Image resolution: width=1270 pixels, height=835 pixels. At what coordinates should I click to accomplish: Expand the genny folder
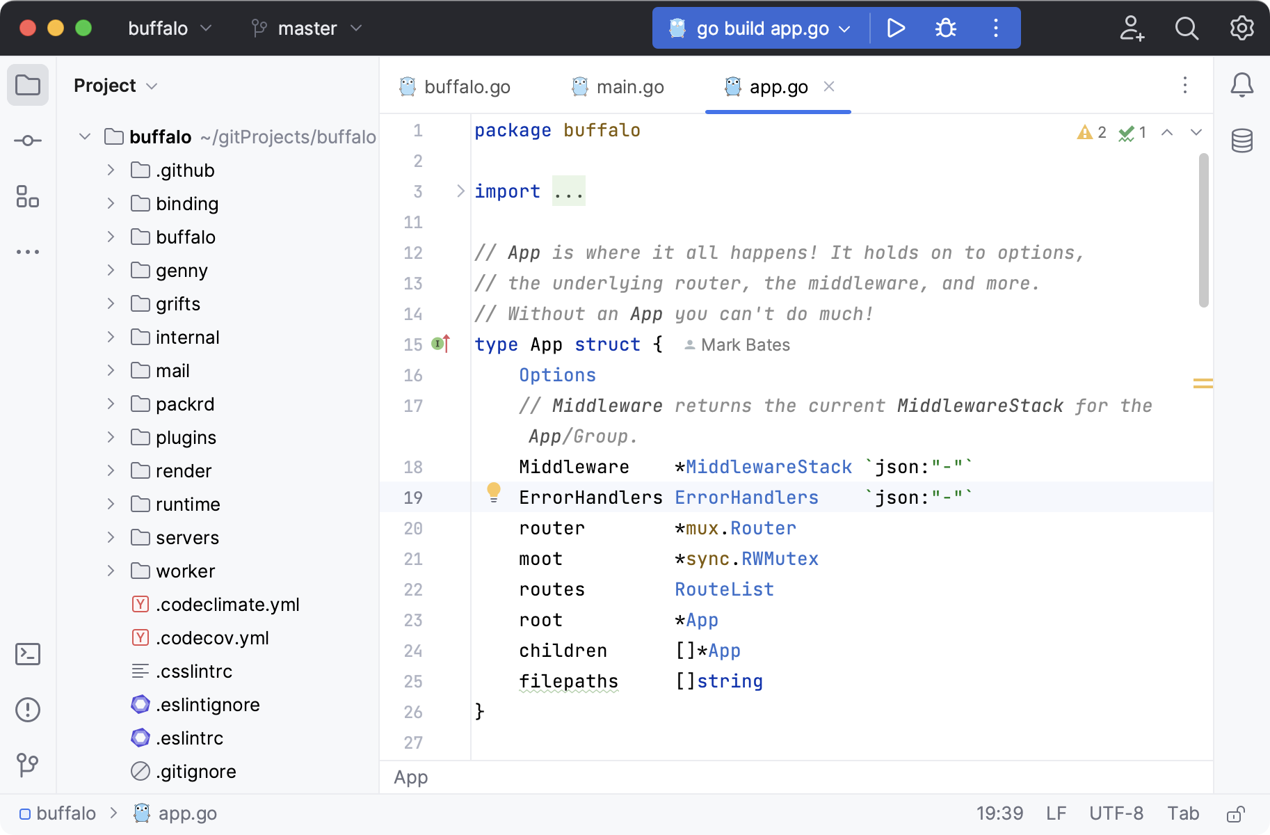click(x=111, y=270)
